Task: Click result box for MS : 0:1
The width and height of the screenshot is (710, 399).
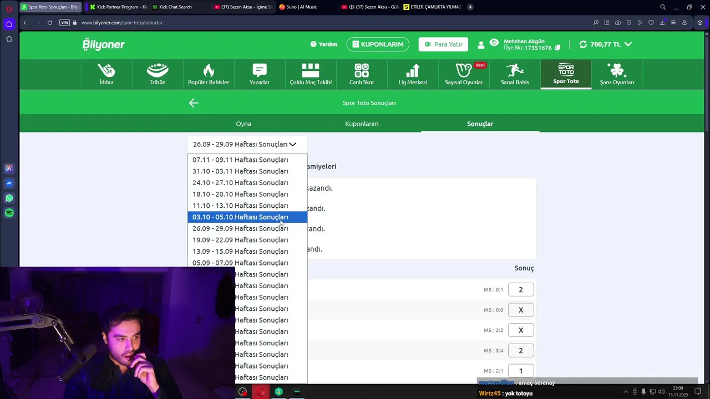Action: [x=521, y=289]
